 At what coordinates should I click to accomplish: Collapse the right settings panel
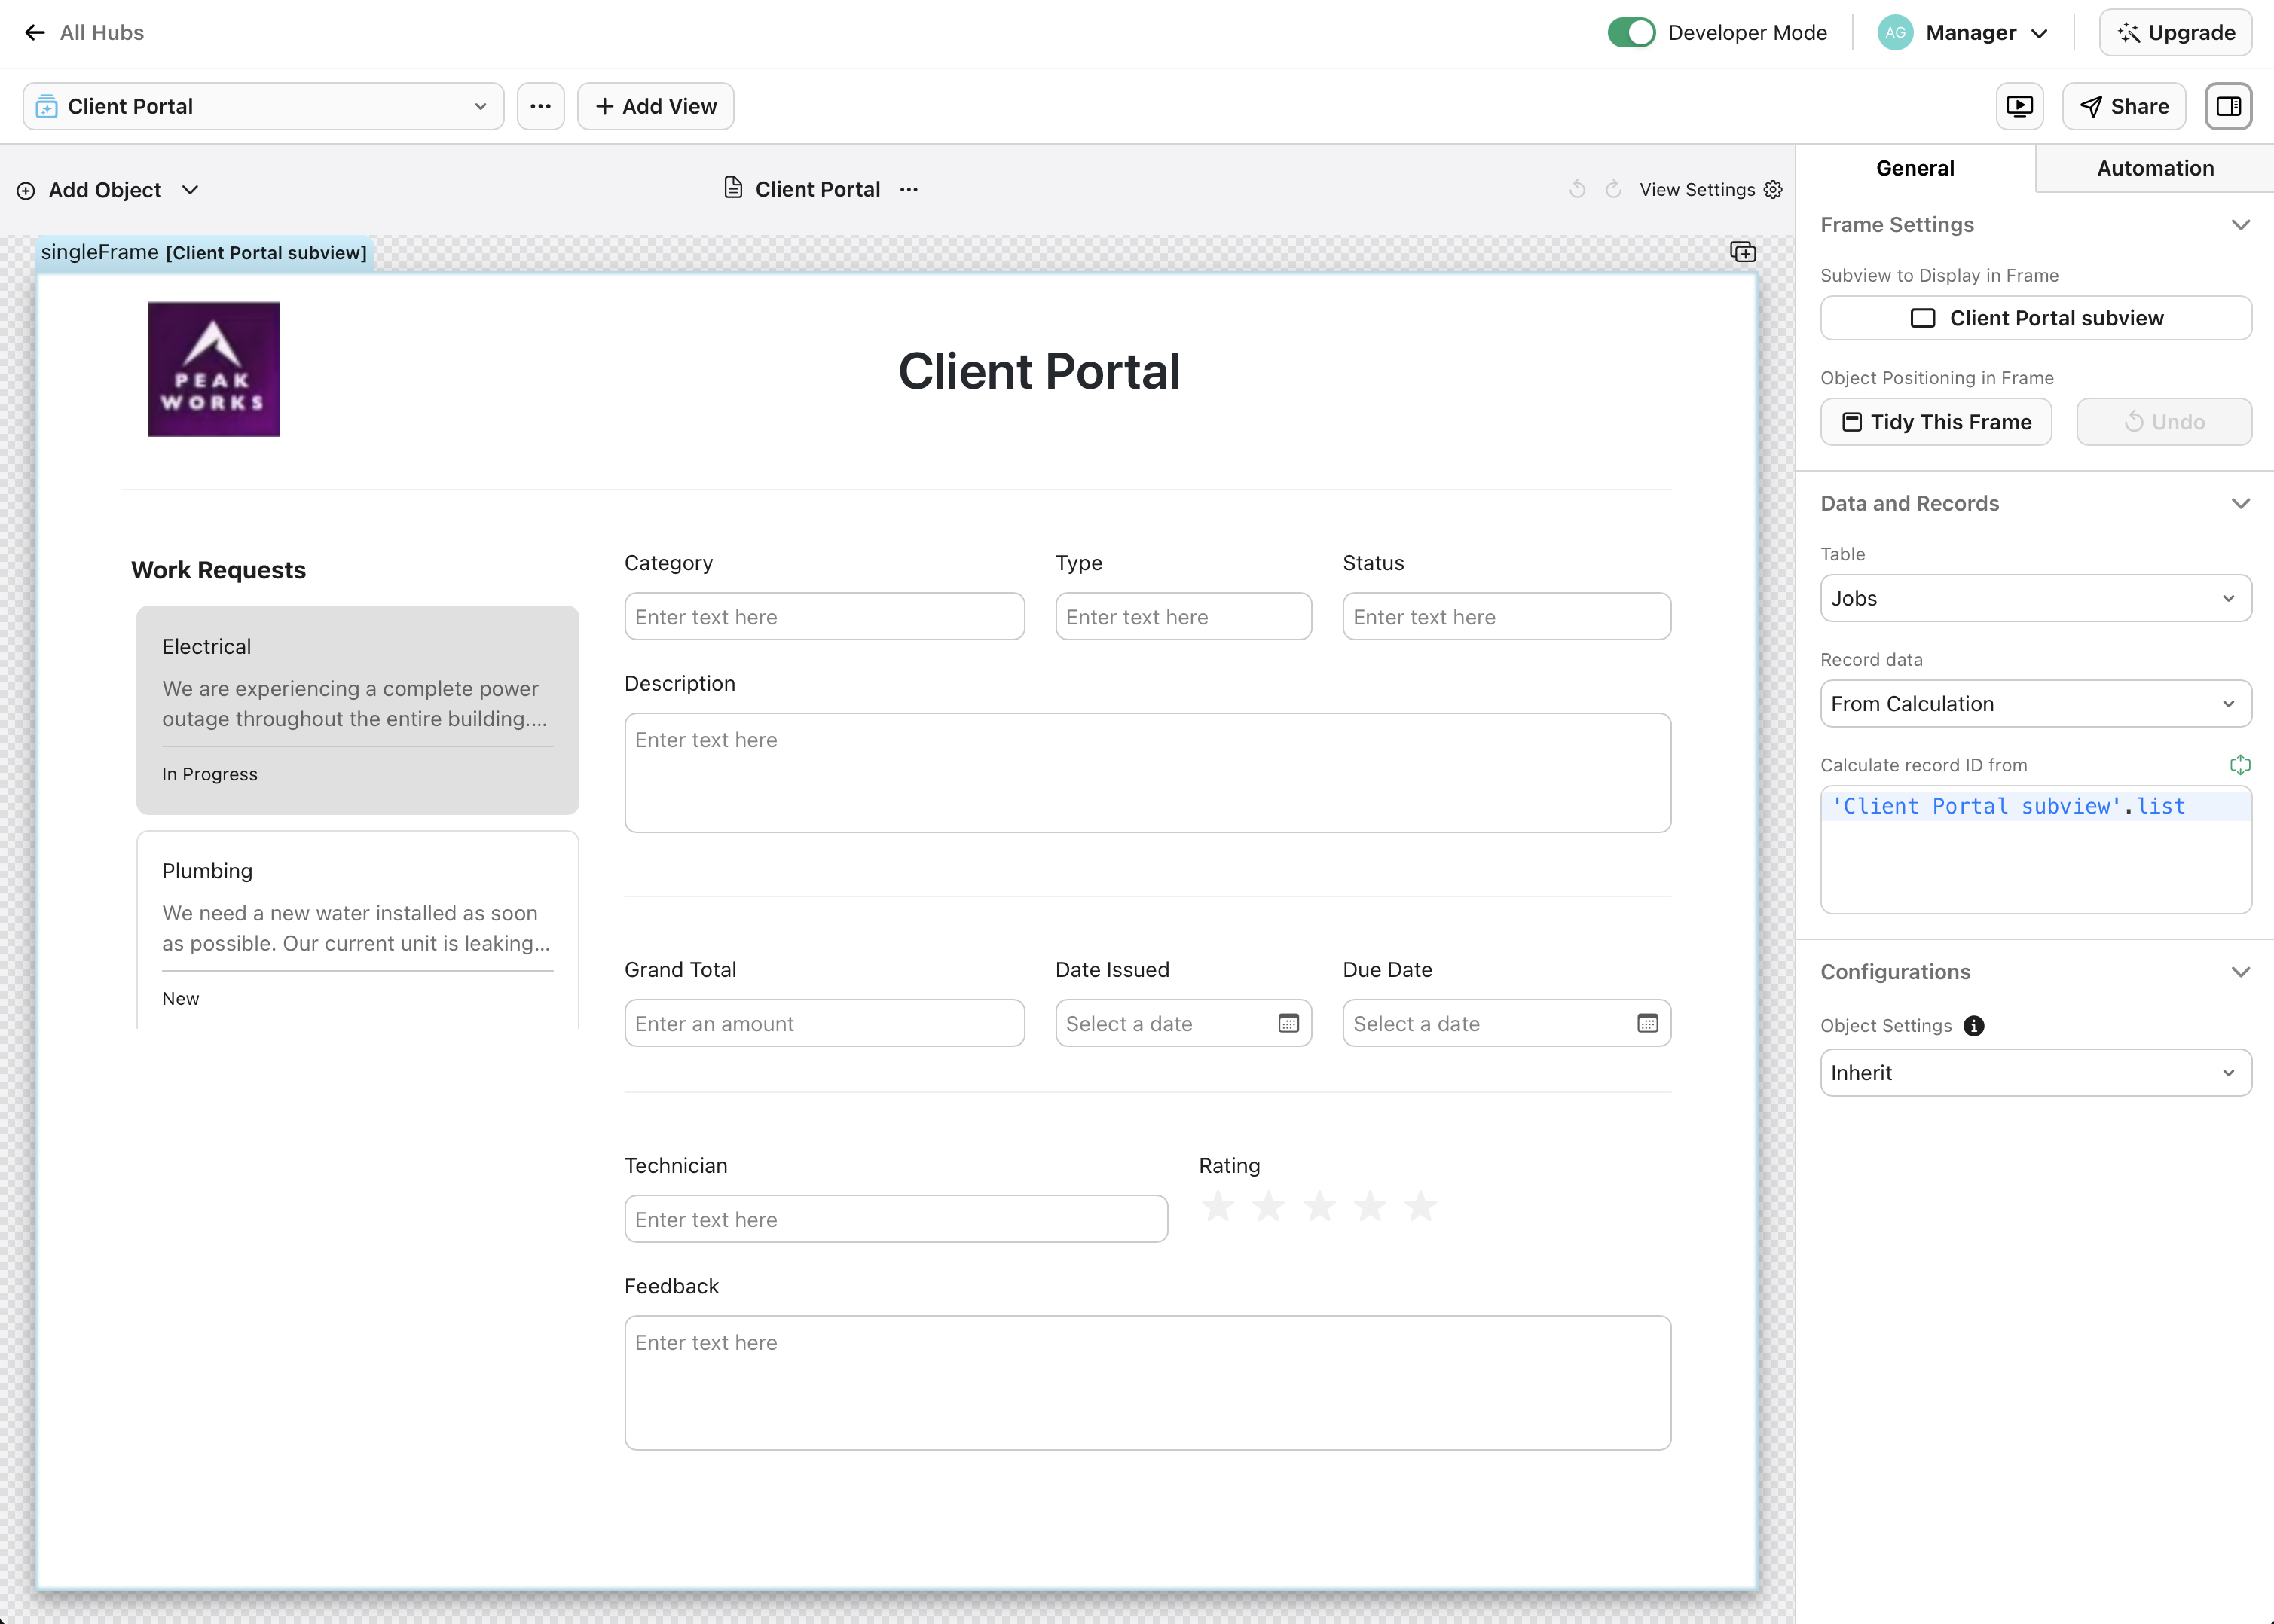(x=2229, y=105)
